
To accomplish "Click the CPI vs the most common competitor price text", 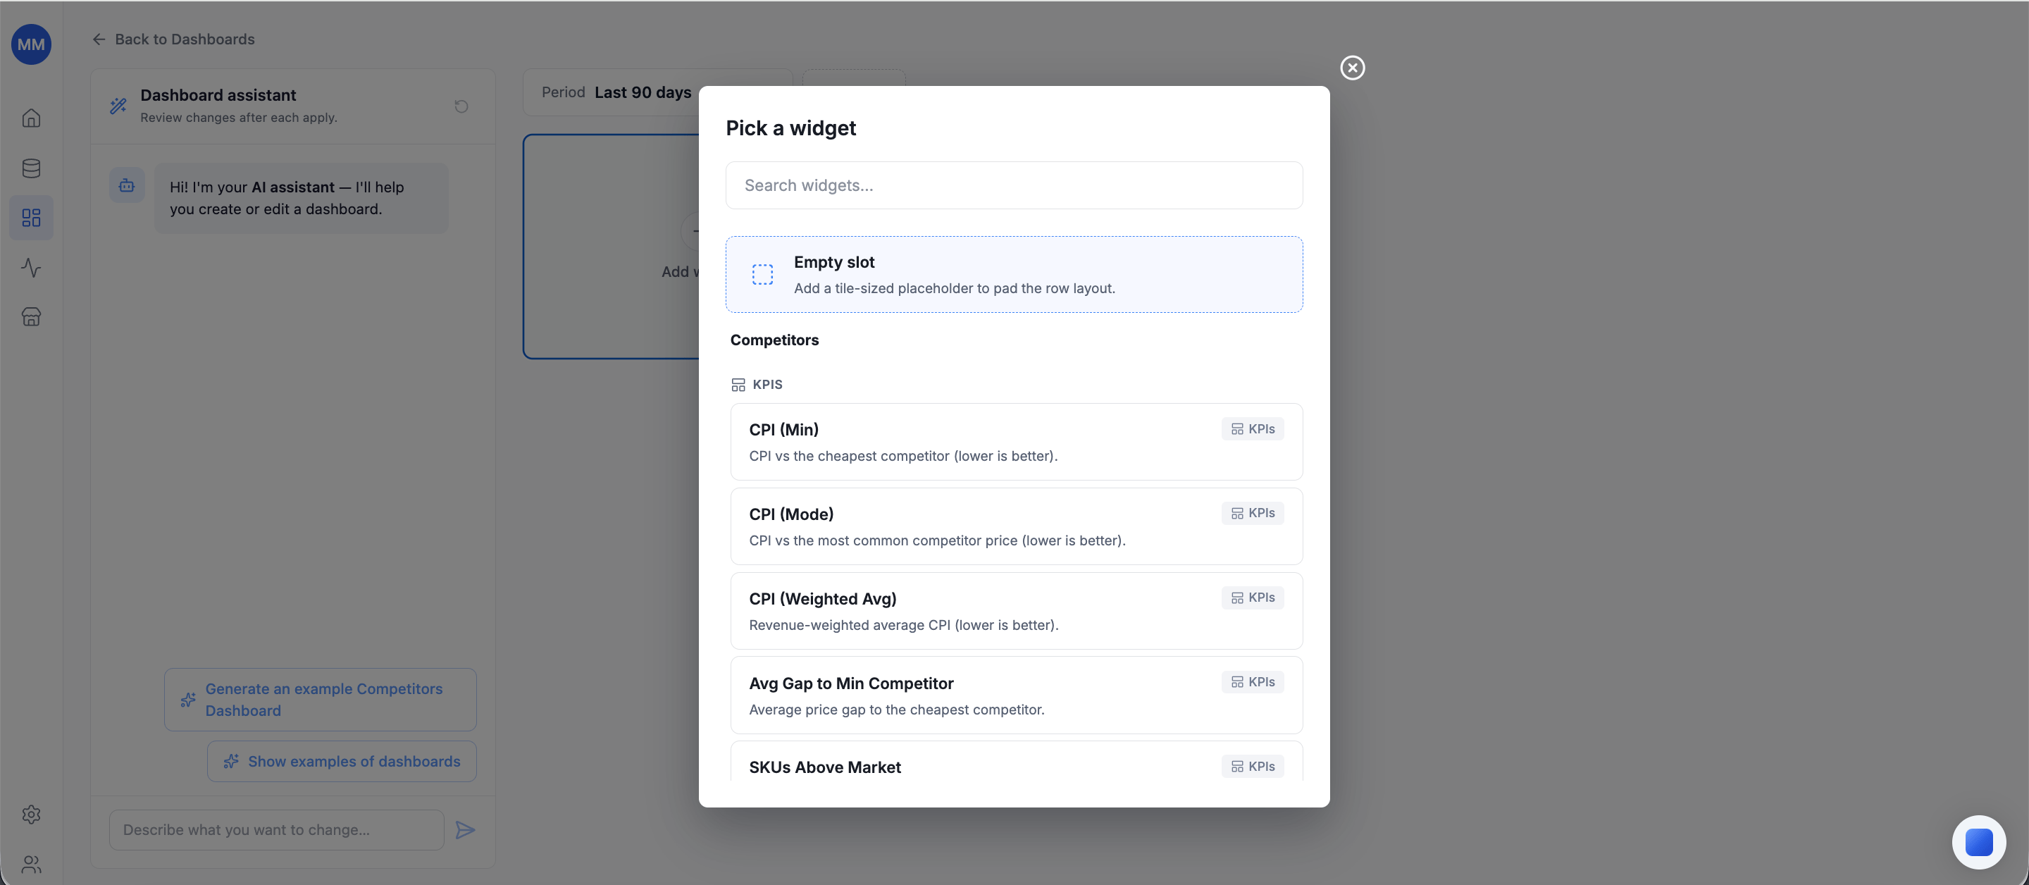I will coord(936,540).
